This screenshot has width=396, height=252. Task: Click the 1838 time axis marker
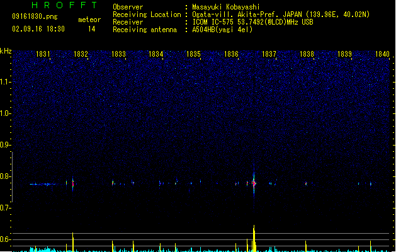point(307,54)
